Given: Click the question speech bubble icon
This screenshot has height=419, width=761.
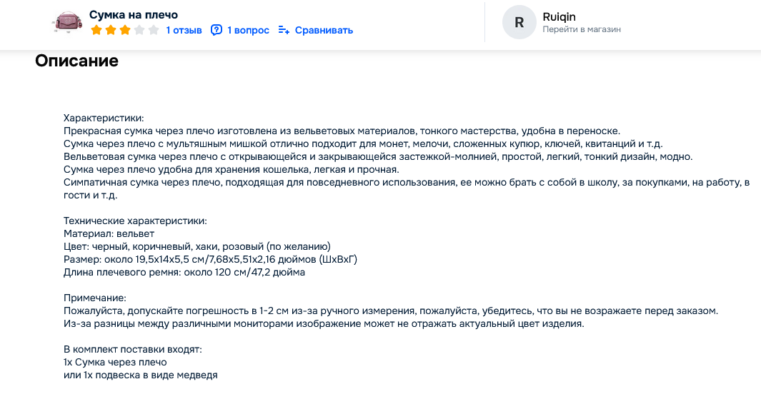Looking at the screenshot, I should 217,30.
